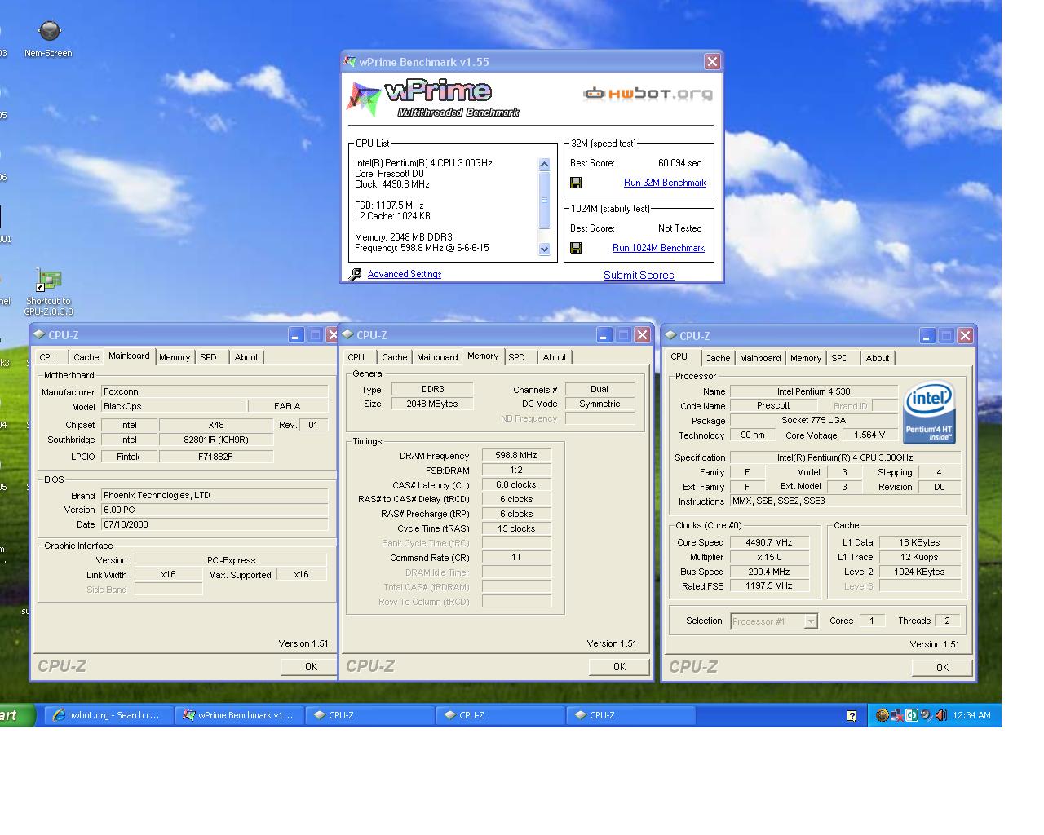Click the title bar icon of CPU-Z Mainboard window

tap(39, 335)
